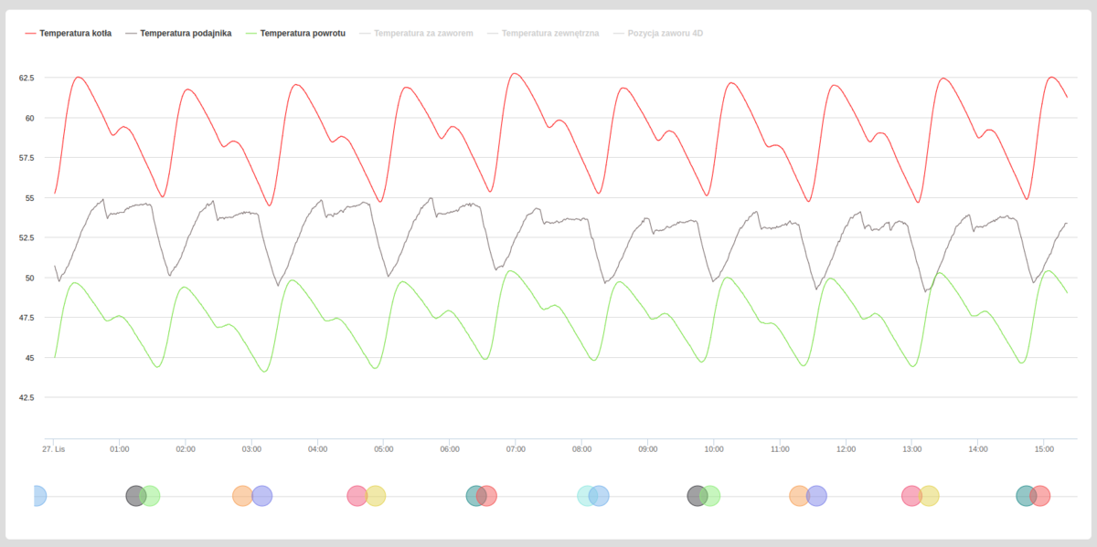Click the yellow circle marker near 05:00
Viewport: 1097px width, 547px height.
click(x=377, y=496)
